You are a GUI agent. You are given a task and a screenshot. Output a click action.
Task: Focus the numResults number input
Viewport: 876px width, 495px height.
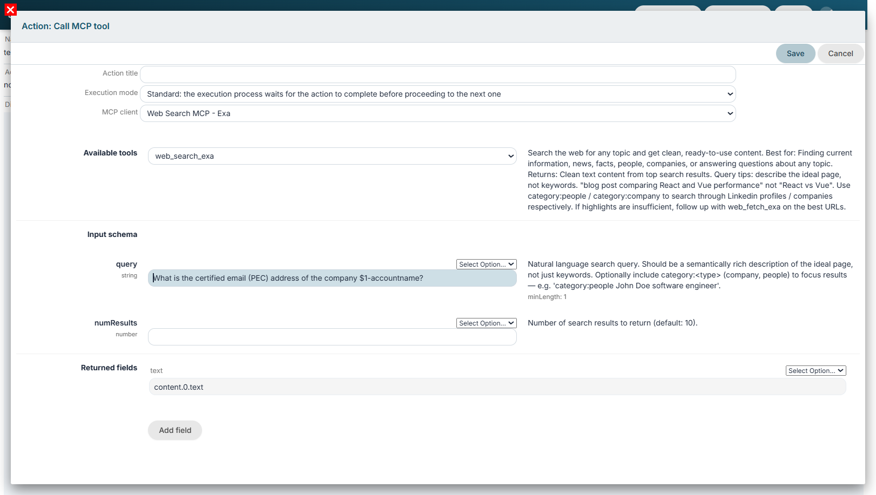(332, 337)
